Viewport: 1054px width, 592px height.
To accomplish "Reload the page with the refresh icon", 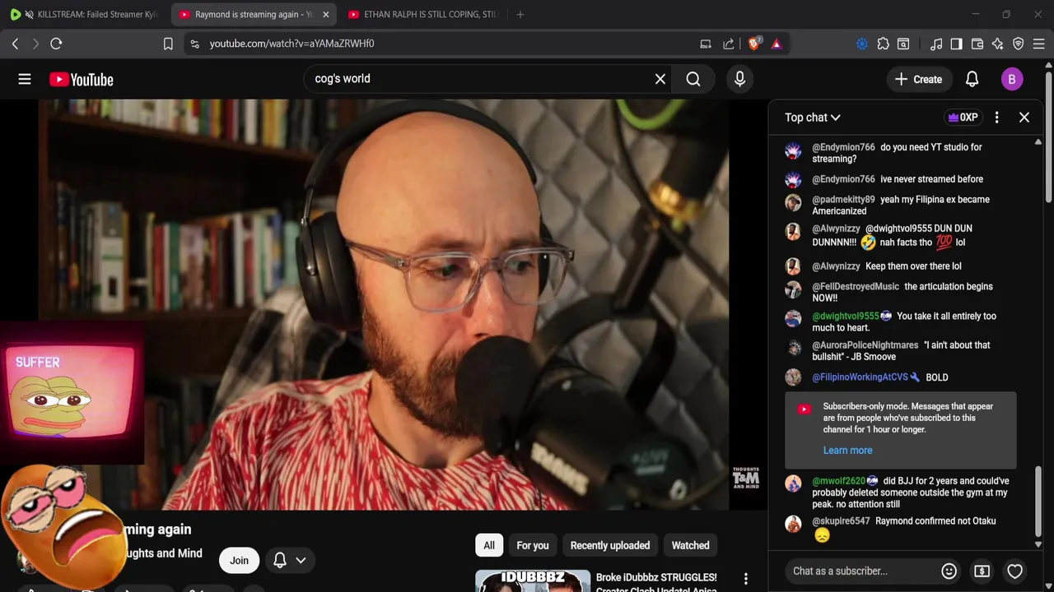I will tap(56, 44).
